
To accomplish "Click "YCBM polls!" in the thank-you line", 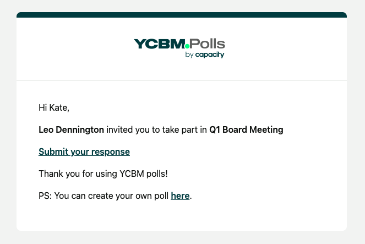I will (143, 173).
